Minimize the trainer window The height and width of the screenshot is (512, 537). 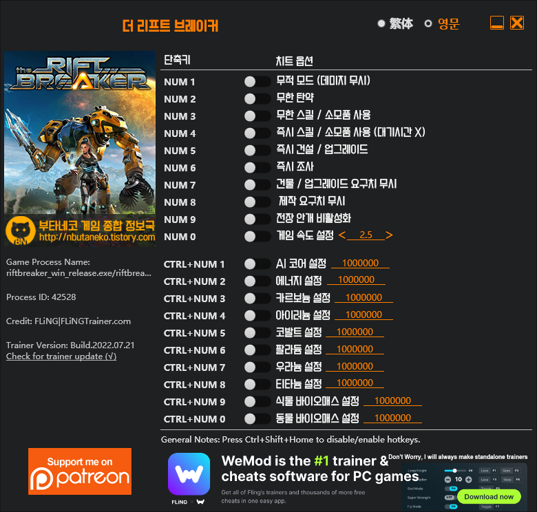(x=497, y=23)
